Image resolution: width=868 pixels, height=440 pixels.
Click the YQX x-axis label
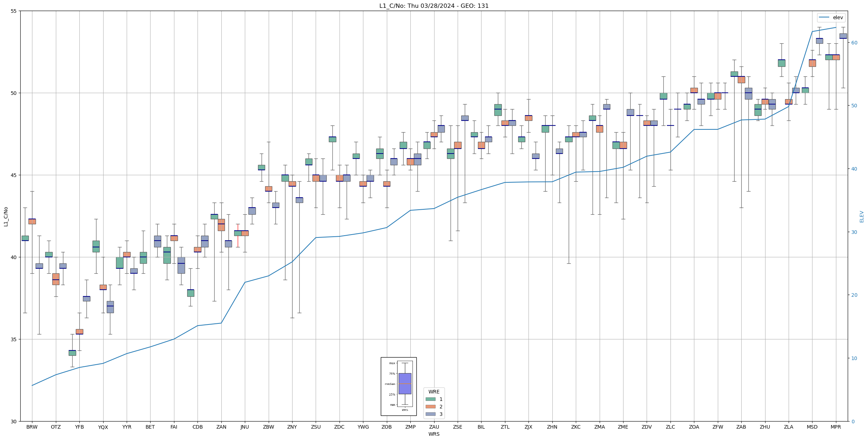[x=103, y=427]
